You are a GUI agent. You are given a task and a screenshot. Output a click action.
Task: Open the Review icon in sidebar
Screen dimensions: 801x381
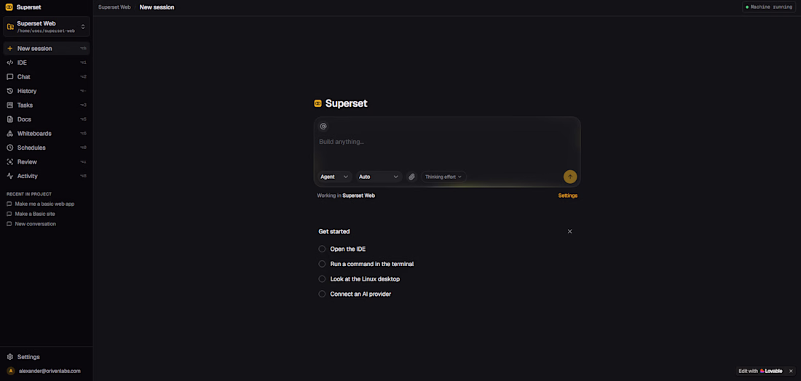(x=9, y=161)
